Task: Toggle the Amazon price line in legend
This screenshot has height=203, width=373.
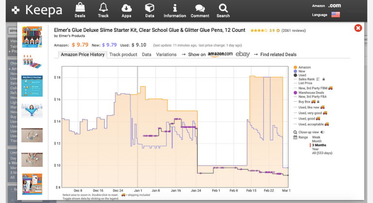Action: click(x=305, y=67)
